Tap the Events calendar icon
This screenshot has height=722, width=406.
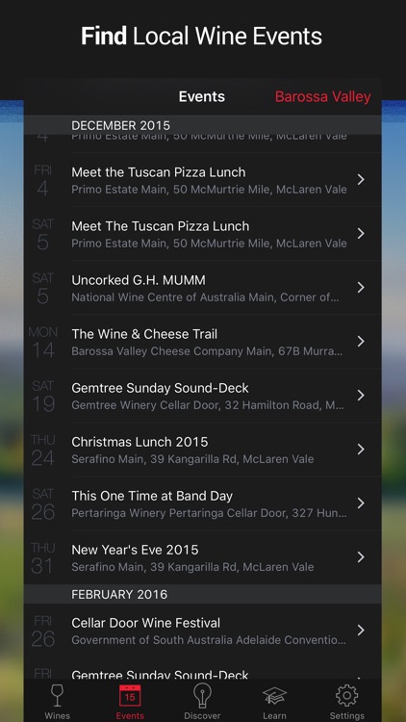(x=130, y=695)
